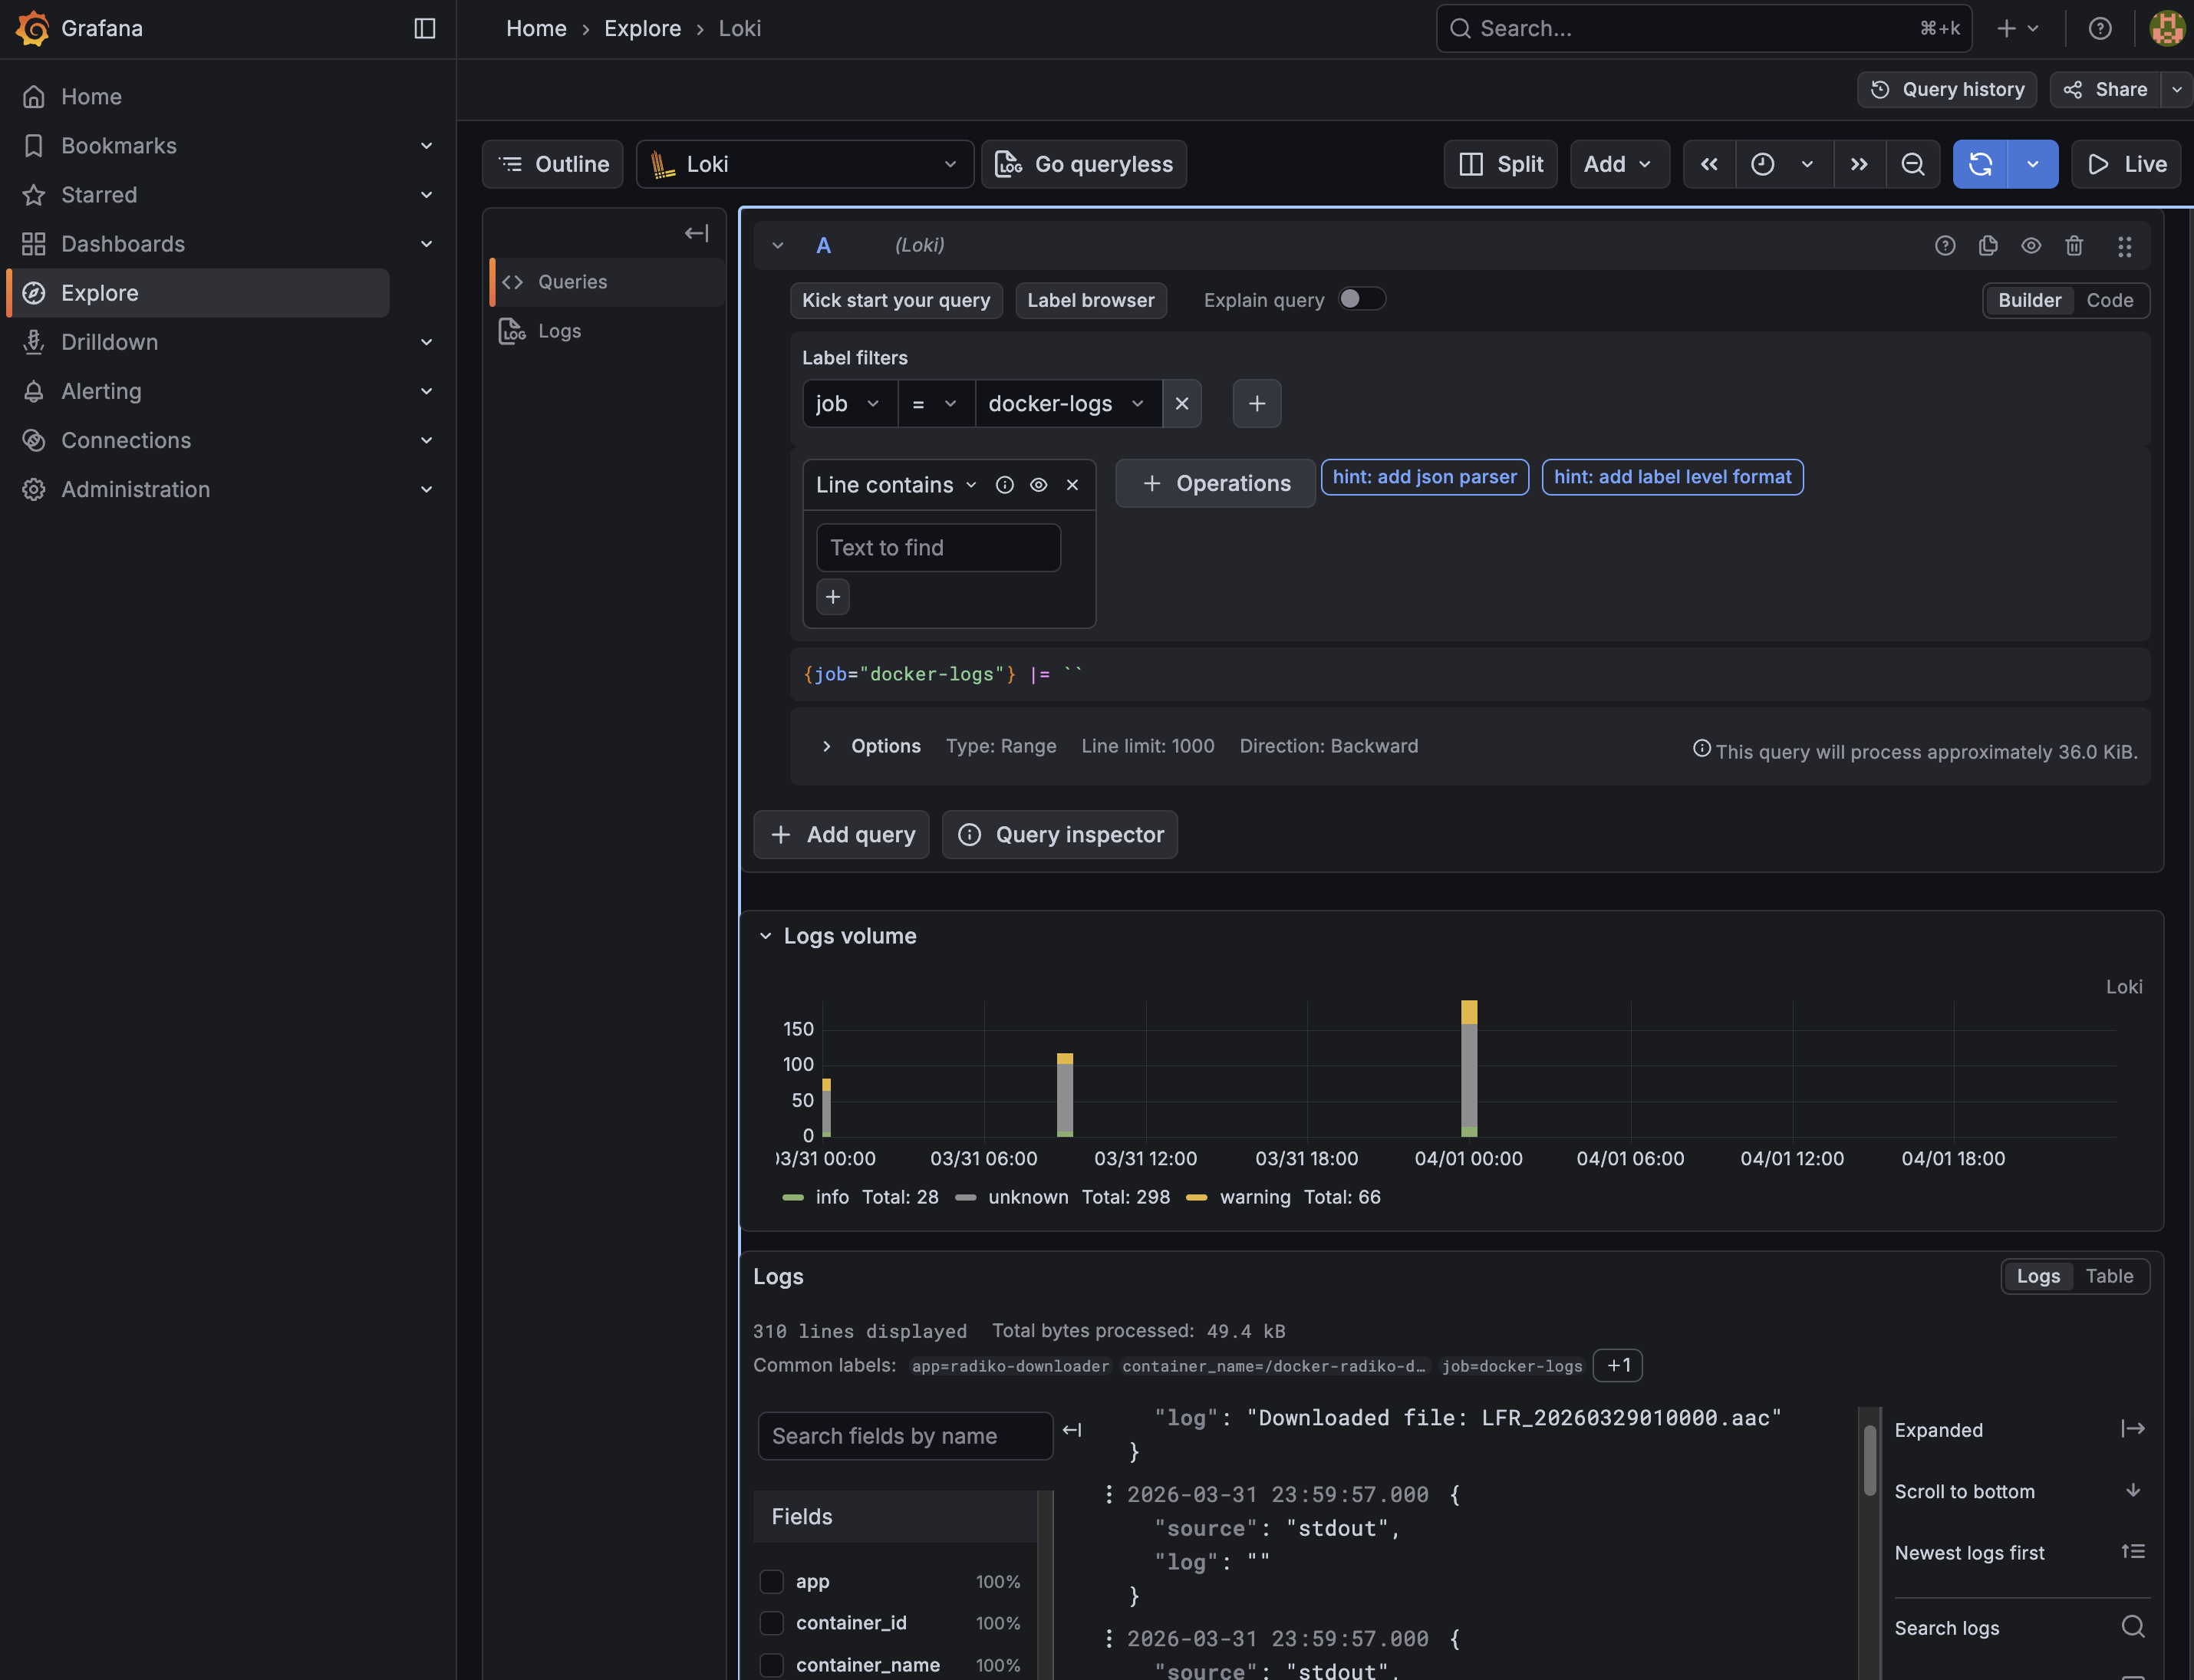Grab the query A drag handle icon
Screen dimensions: 2194x1680
2125,246
